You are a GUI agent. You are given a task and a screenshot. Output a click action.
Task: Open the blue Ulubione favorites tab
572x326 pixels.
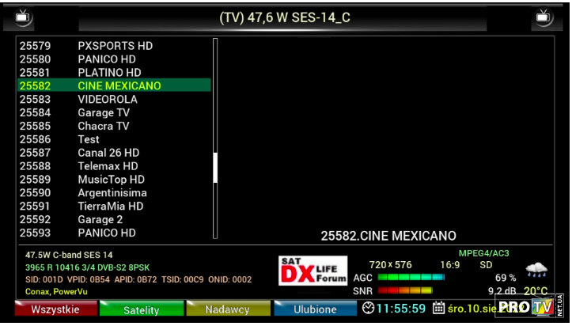point(315,309)
